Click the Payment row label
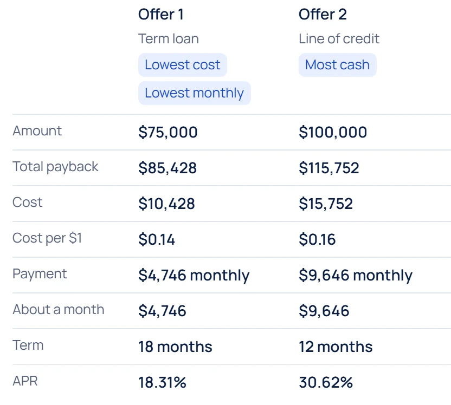This screenshot has width=451, height=405. coord(40,274)
